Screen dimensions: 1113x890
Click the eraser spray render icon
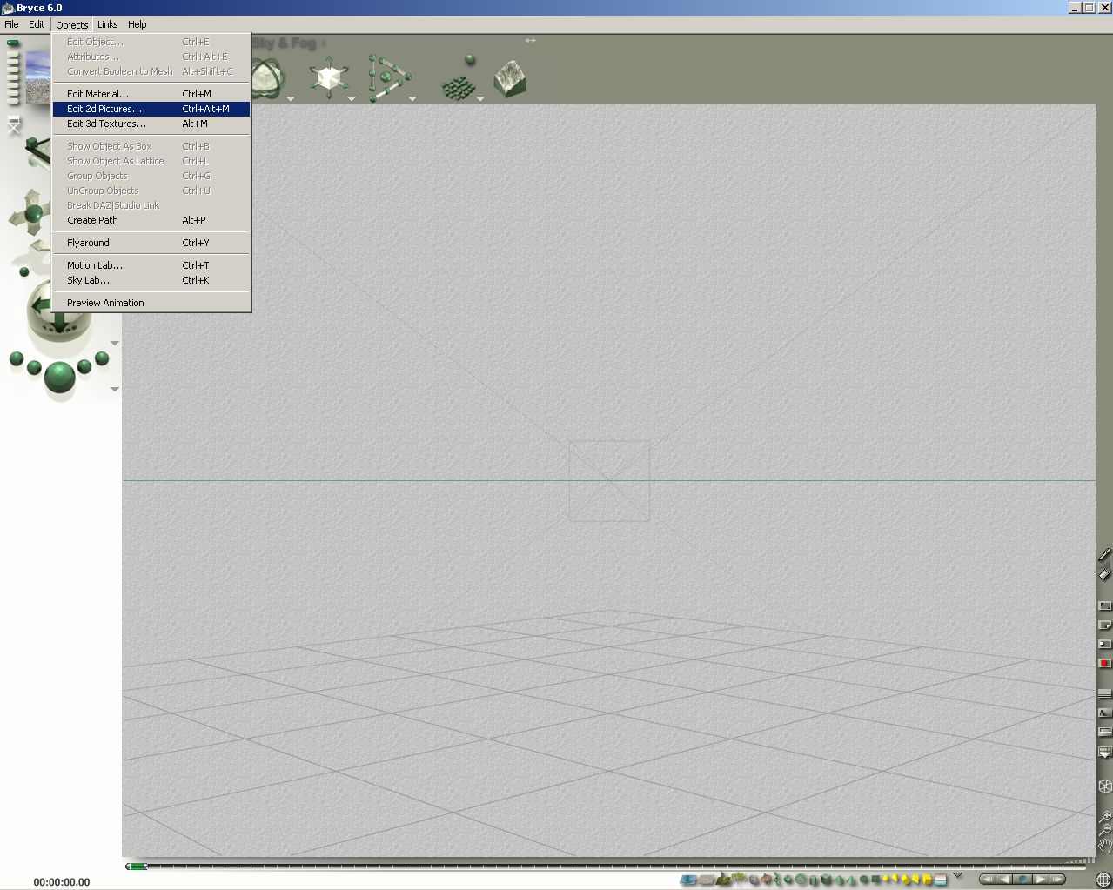(x=1104, y=573)
